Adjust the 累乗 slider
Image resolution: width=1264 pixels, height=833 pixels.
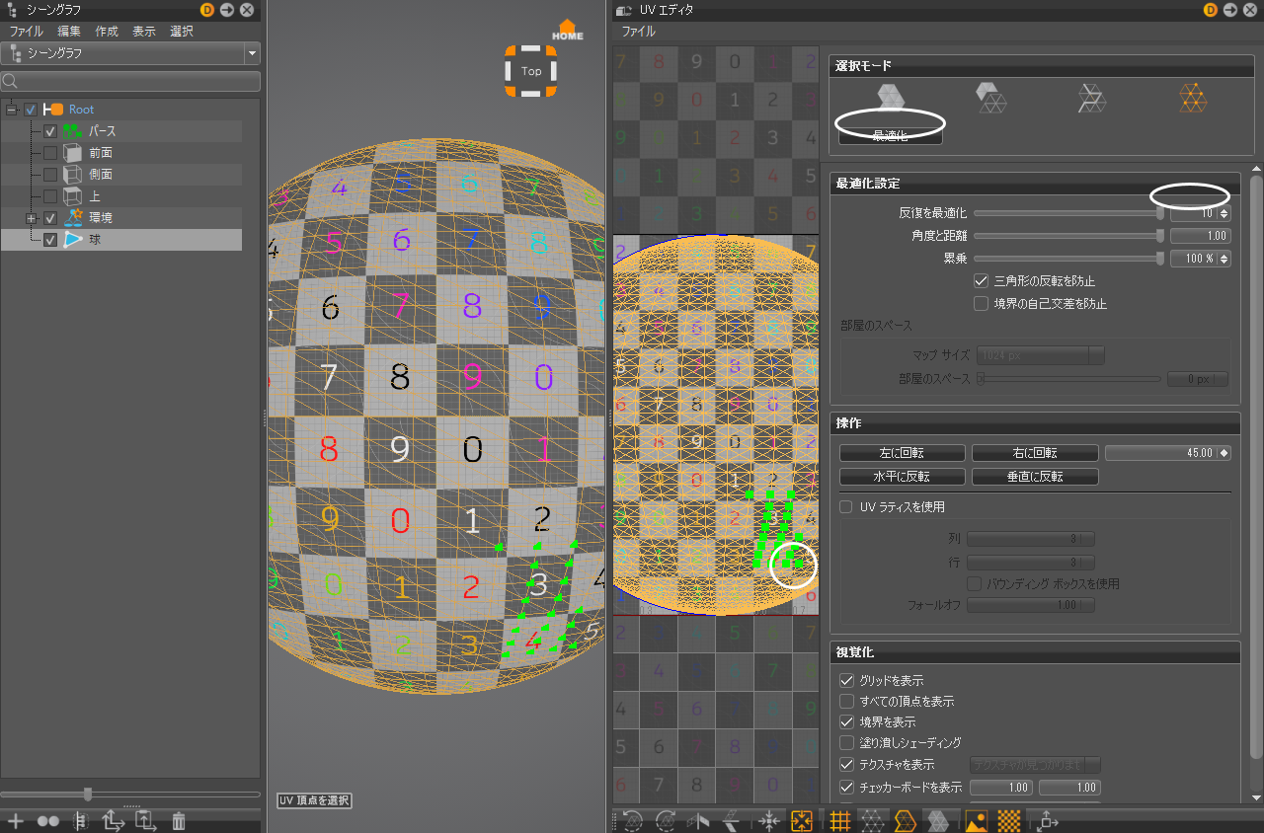click(1069, 259)
